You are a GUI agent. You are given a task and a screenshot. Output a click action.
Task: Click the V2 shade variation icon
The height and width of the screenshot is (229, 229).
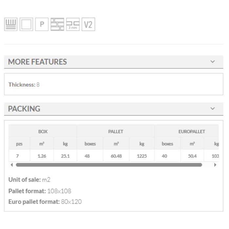click(x=88, y=25)
